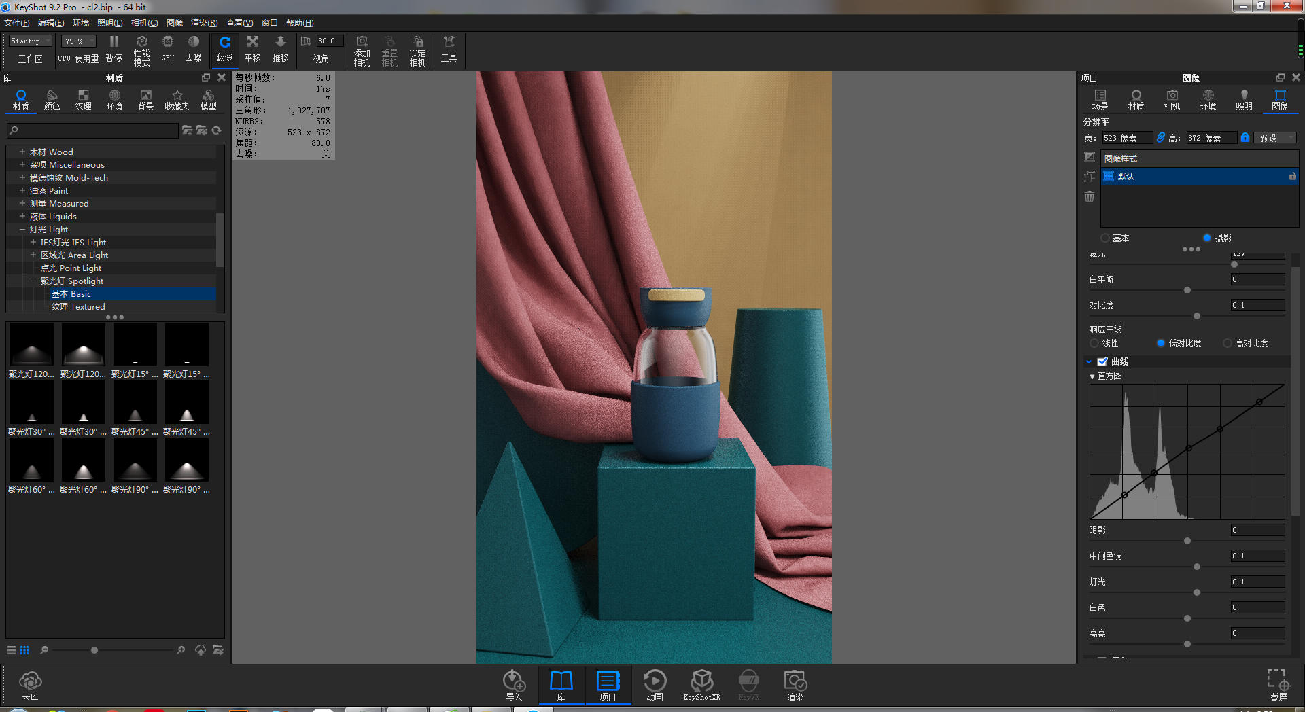Image resolution: width=1305 pixels, height=712 pixels.
Task: Click the material library search field
Action: (x=92, y=130)
